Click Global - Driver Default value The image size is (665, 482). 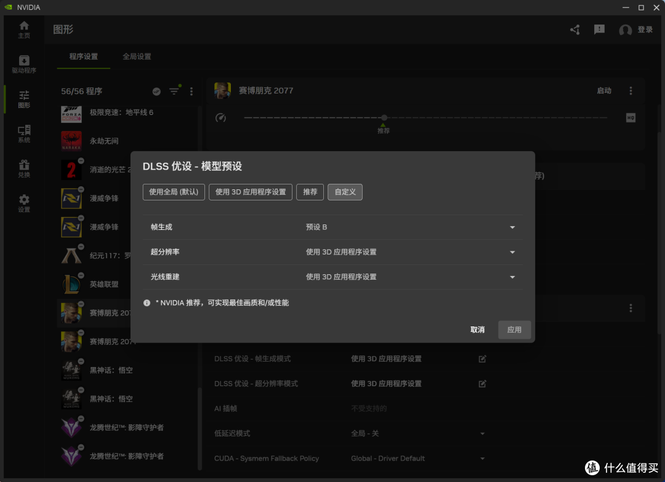[x=388, y=459]
